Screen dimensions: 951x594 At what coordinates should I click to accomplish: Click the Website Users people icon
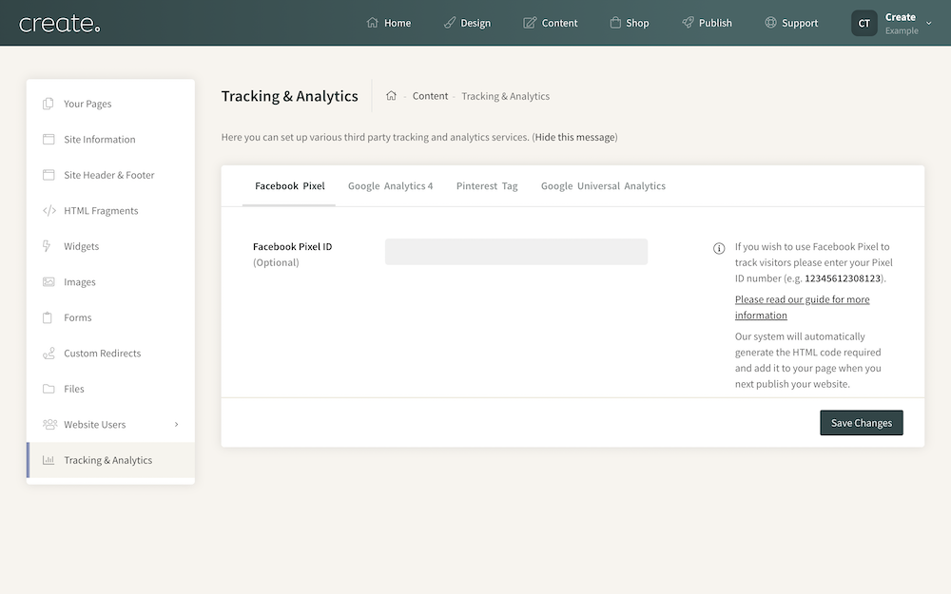[x=49, y=424]
